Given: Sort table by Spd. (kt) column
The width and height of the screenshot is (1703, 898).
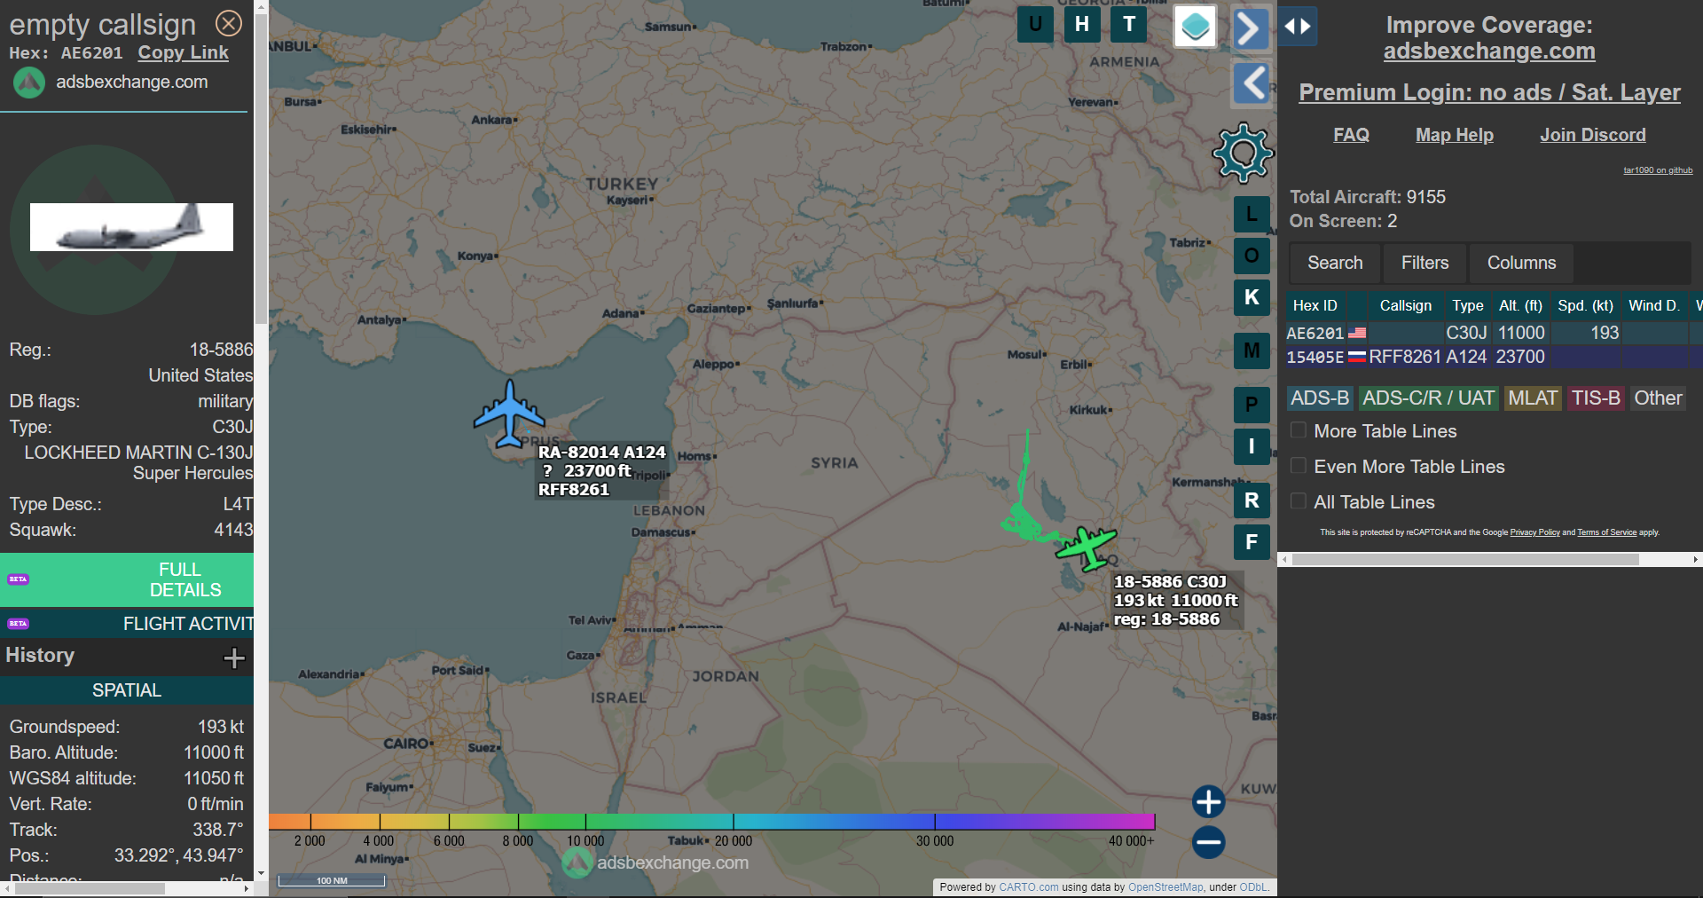Looking at the screenshot, I should pyautogui.click(x=1585, y=305).
